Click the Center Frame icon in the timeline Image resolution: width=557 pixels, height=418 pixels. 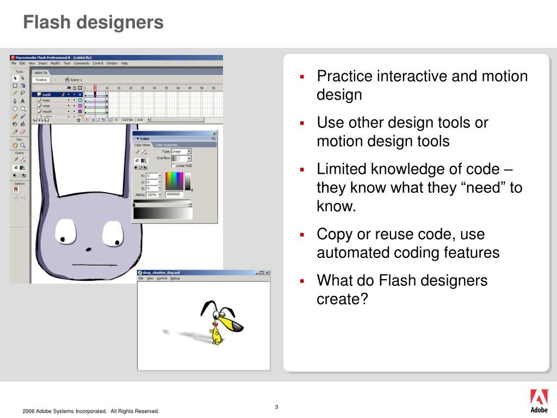coord(86,120)
